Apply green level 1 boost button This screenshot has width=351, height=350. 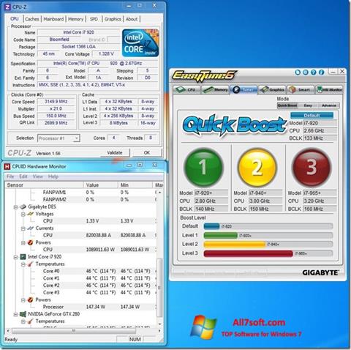tap(203, 168)
